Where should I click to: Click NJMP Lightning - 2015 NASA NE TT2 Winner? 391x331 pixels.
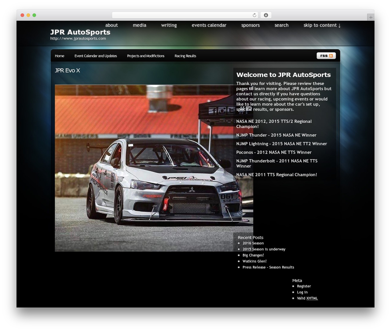pyautogui.click(x=282, y=144)
